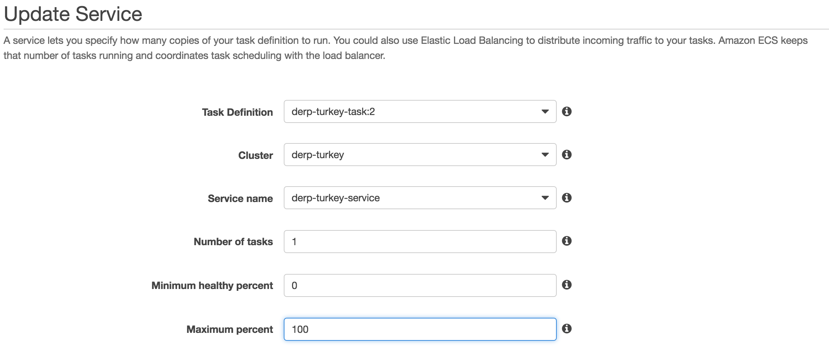
Task: Open the Cluster dropdown showing derp-turkey
Action: pyautogui.click(x=420, y=155)
